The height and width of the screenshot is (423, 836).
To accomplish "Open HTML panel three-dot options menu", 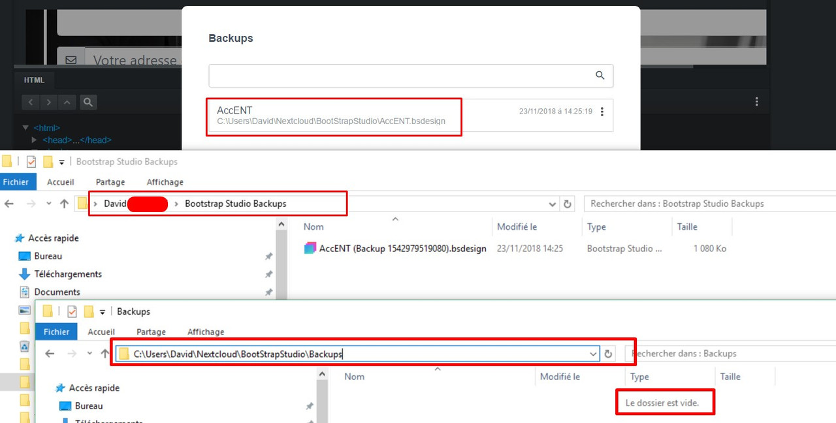I will tap(756, 102).
